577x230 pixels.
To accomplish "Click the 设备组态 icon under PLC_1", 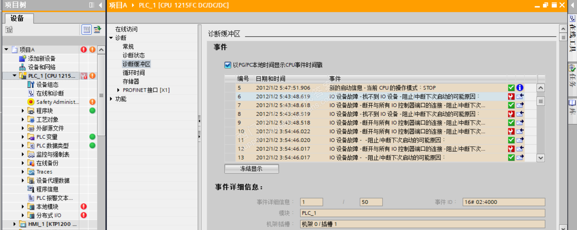I will (x=31, y=84).
